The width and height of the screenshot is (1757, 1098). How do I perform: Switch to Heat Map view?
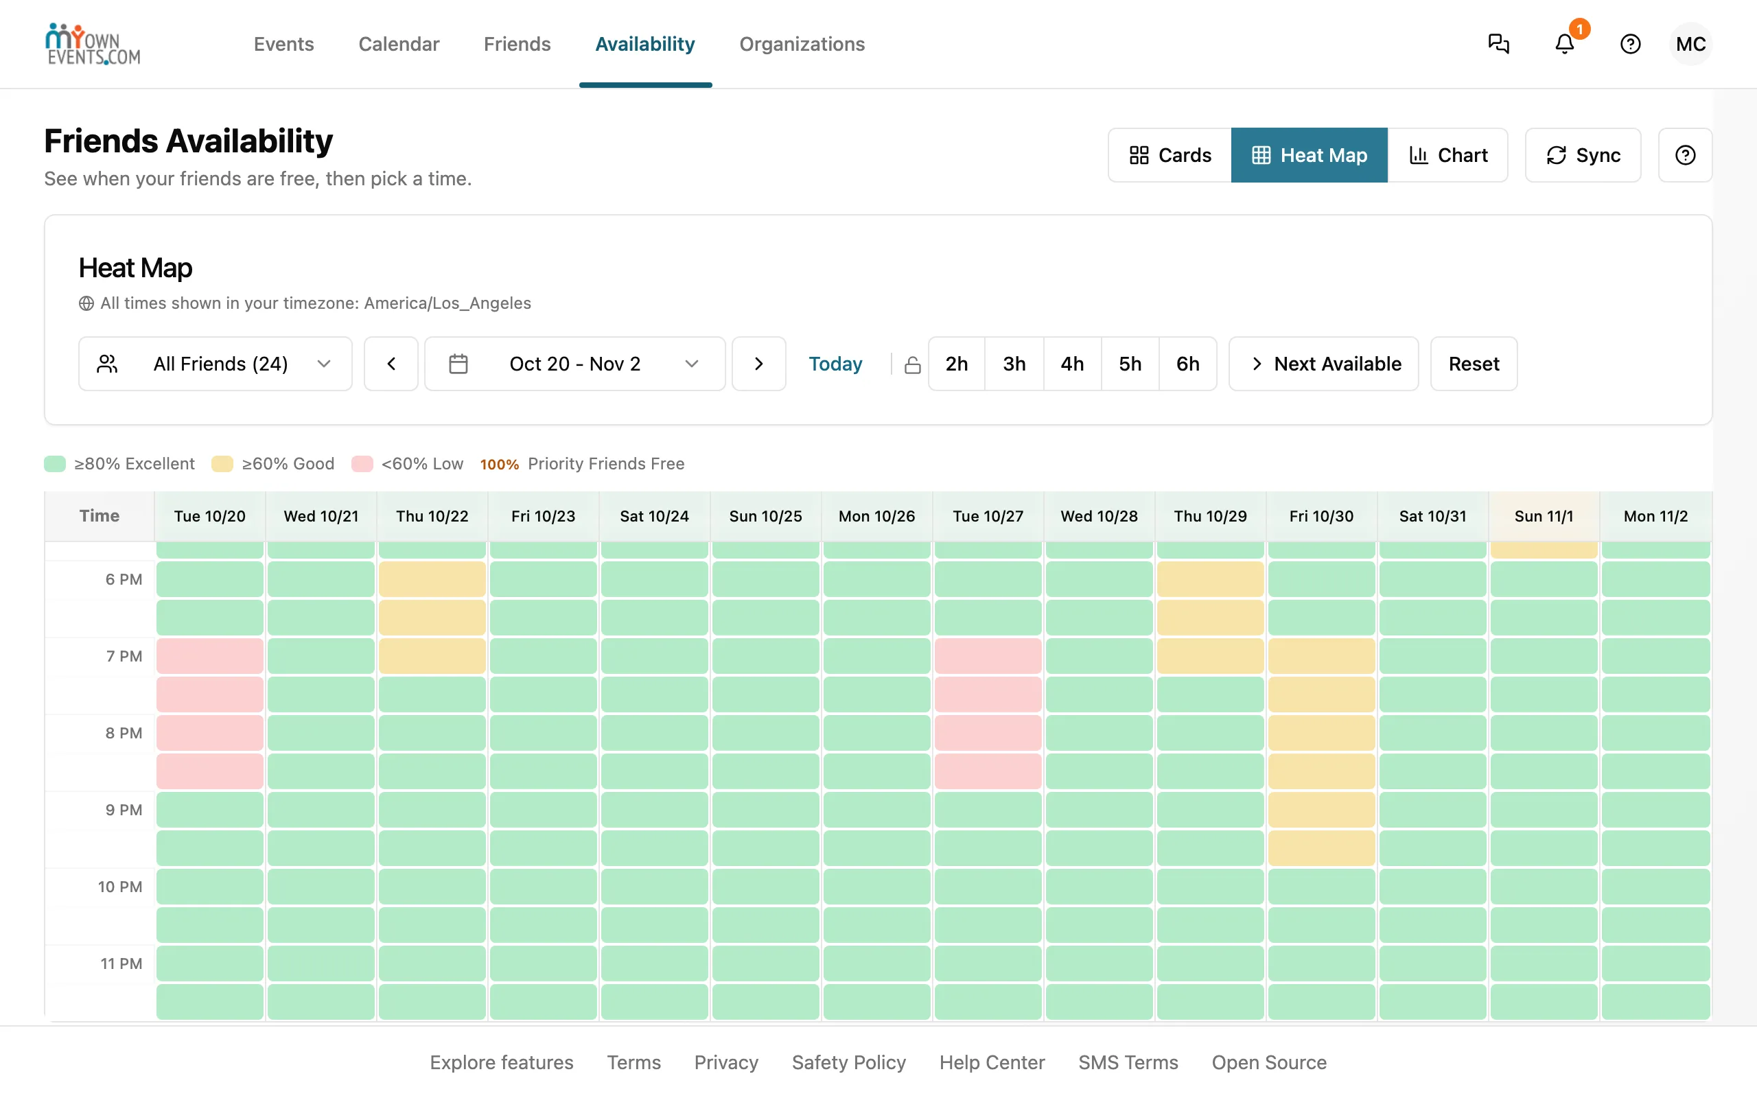pyautogui.click(x=1309, y=155)
